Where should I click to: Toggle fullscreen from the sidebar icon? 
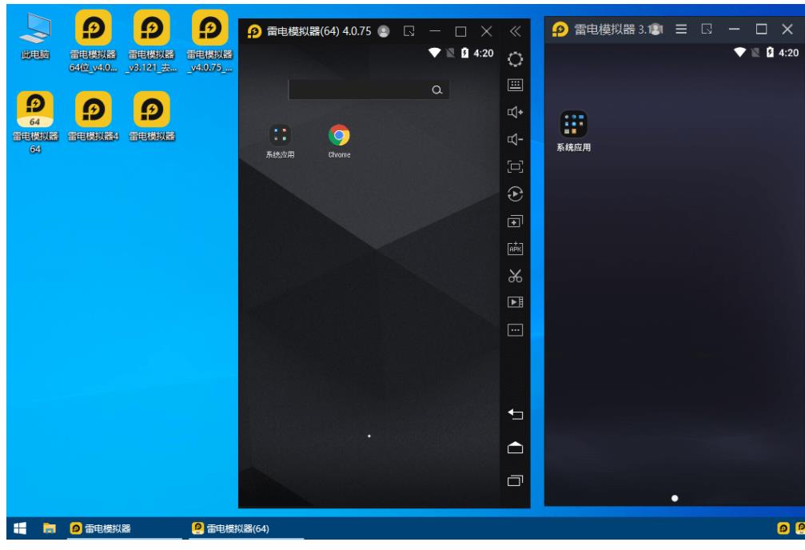(515, 166)
